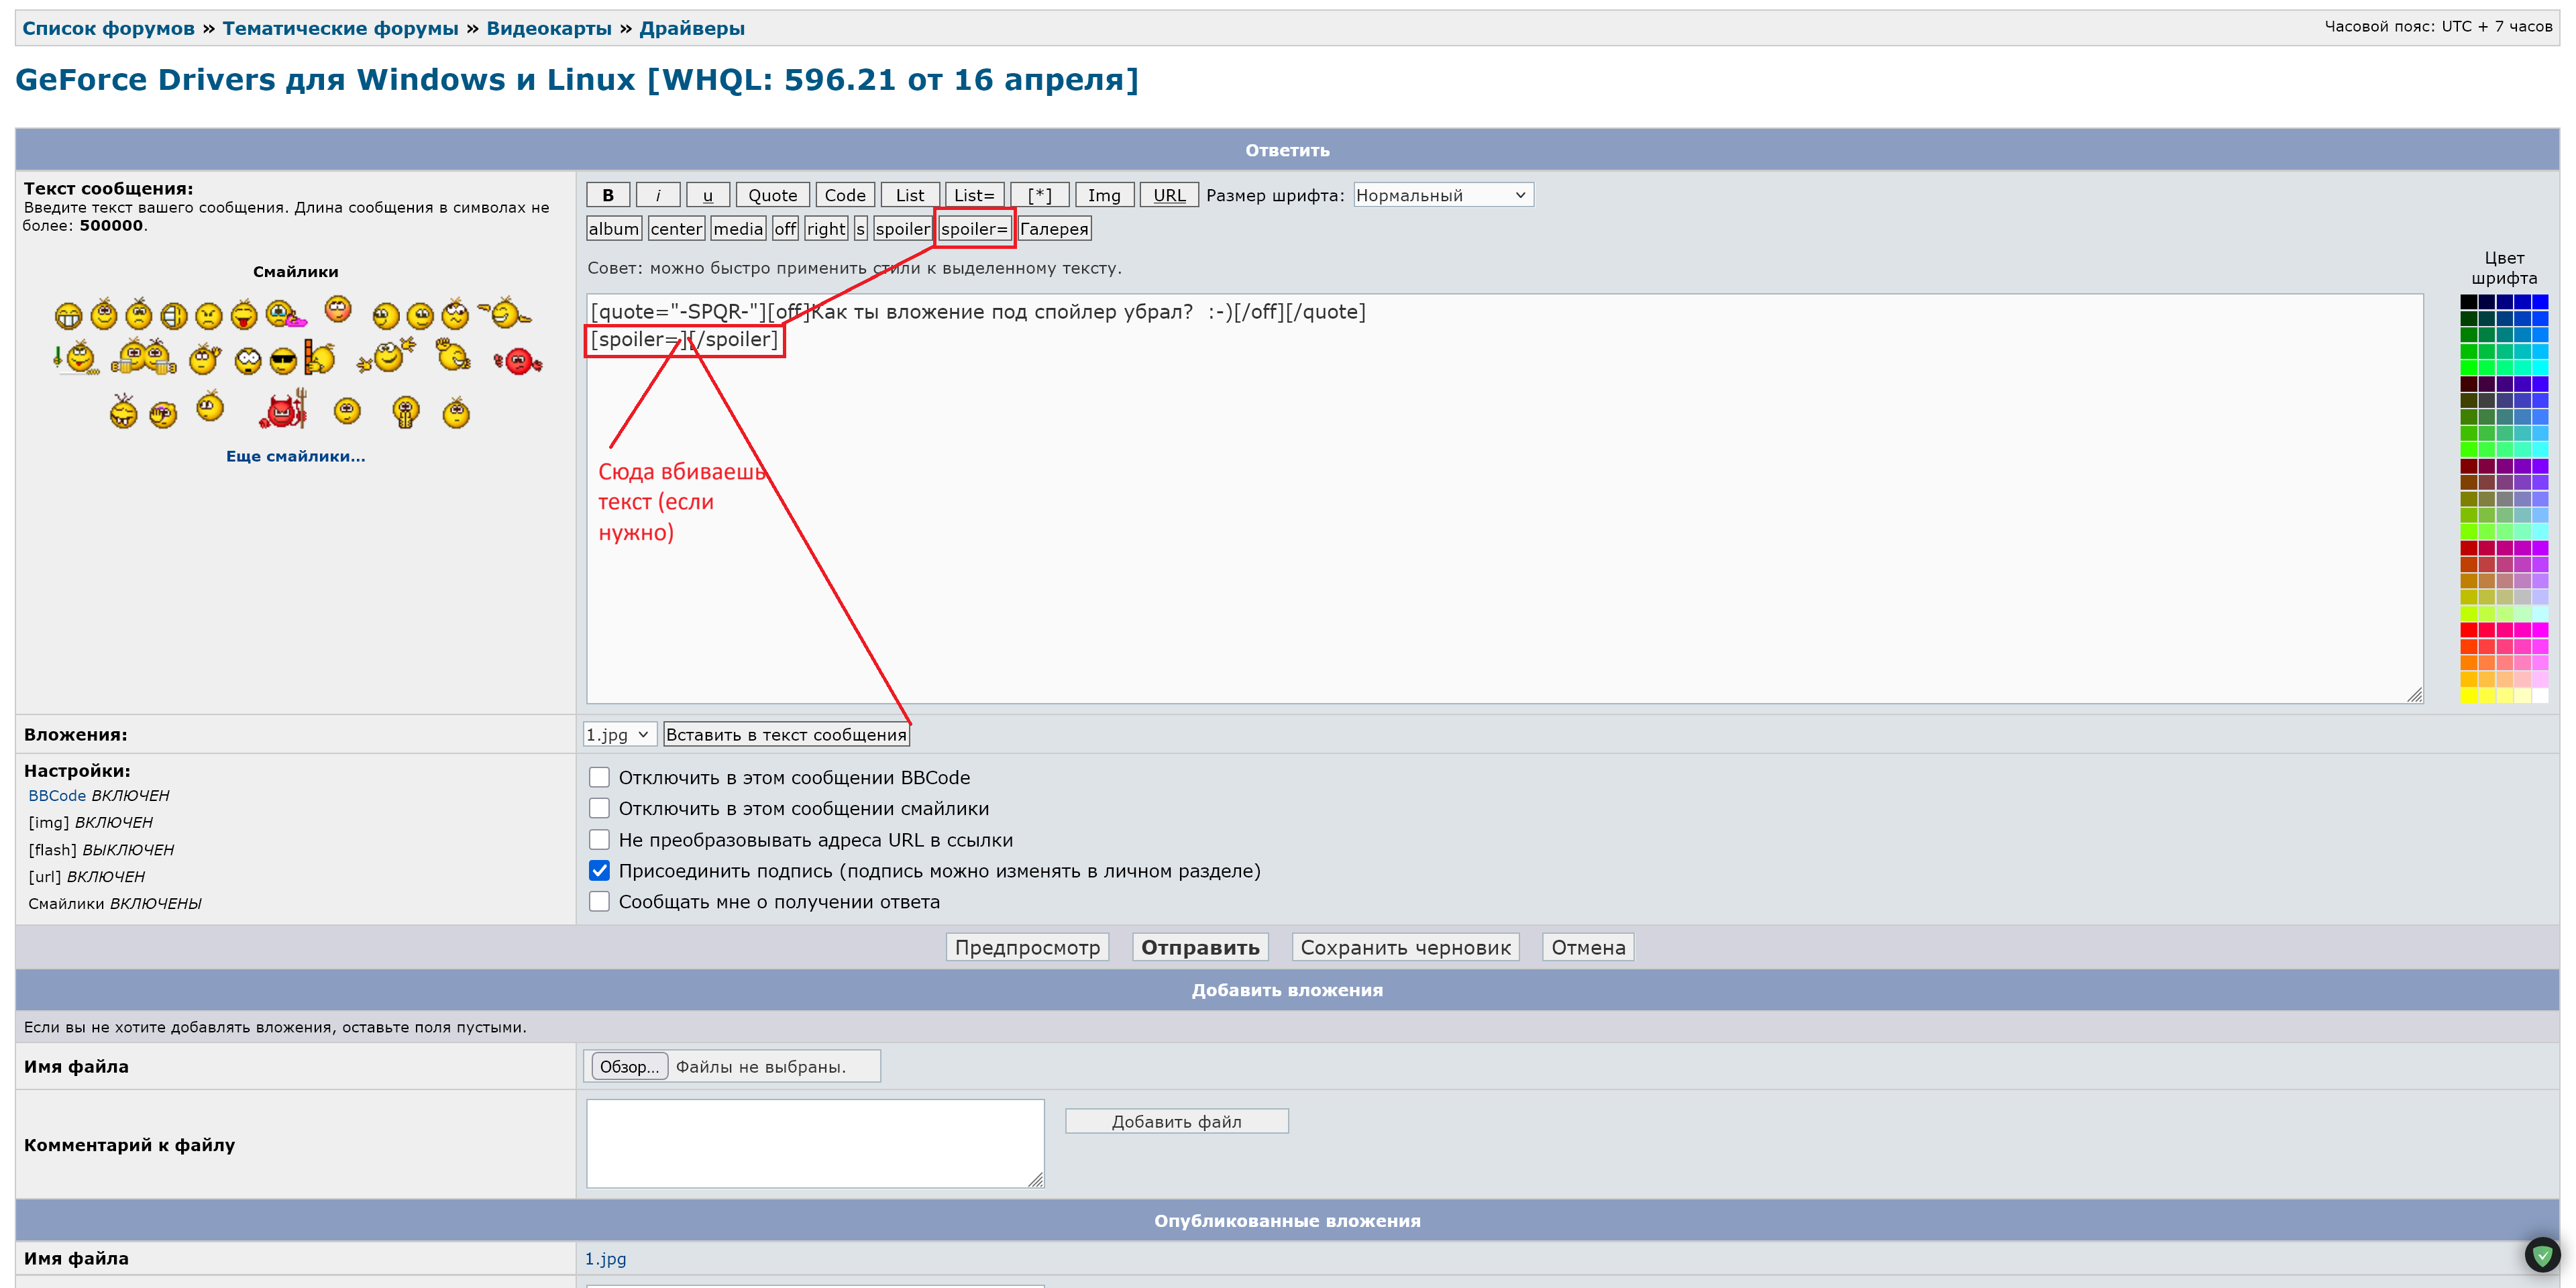Insert the big toothy grin smiley

(x=68, y=317)
